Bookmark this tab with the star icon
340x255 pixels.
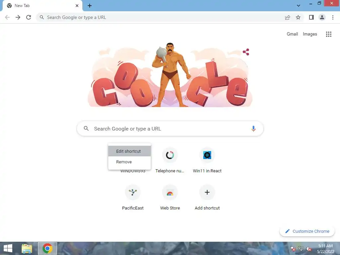click(298, 17)
